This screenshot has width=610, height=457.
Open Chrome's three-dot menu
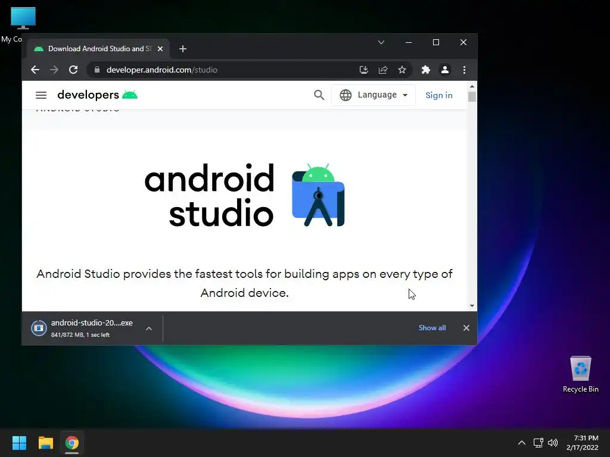[464, 70]
